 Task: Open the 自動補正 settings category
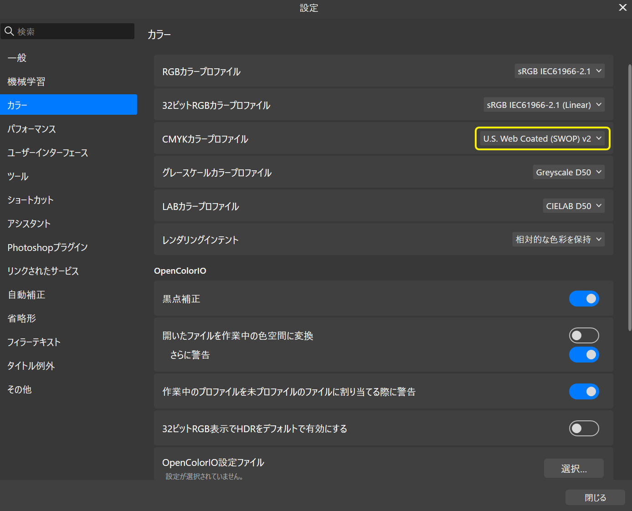(x=68, y=295)
